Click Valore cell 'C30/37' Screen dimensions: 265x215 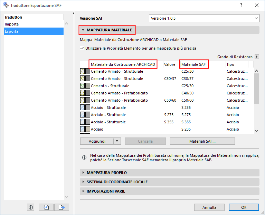170,79
